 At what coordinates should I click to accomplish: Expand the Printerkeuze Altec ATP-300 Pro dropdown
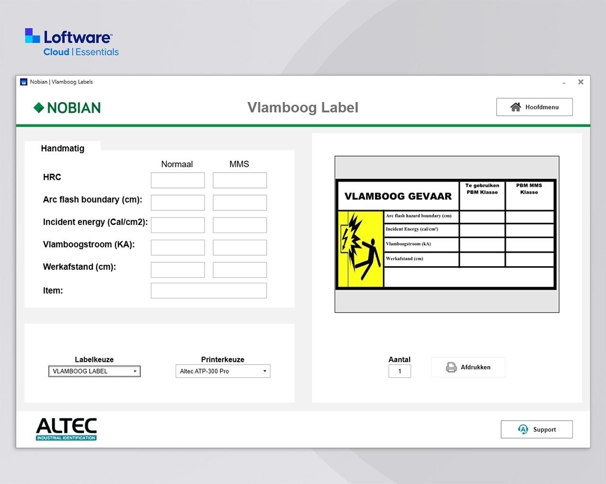[x=223, y=372]
